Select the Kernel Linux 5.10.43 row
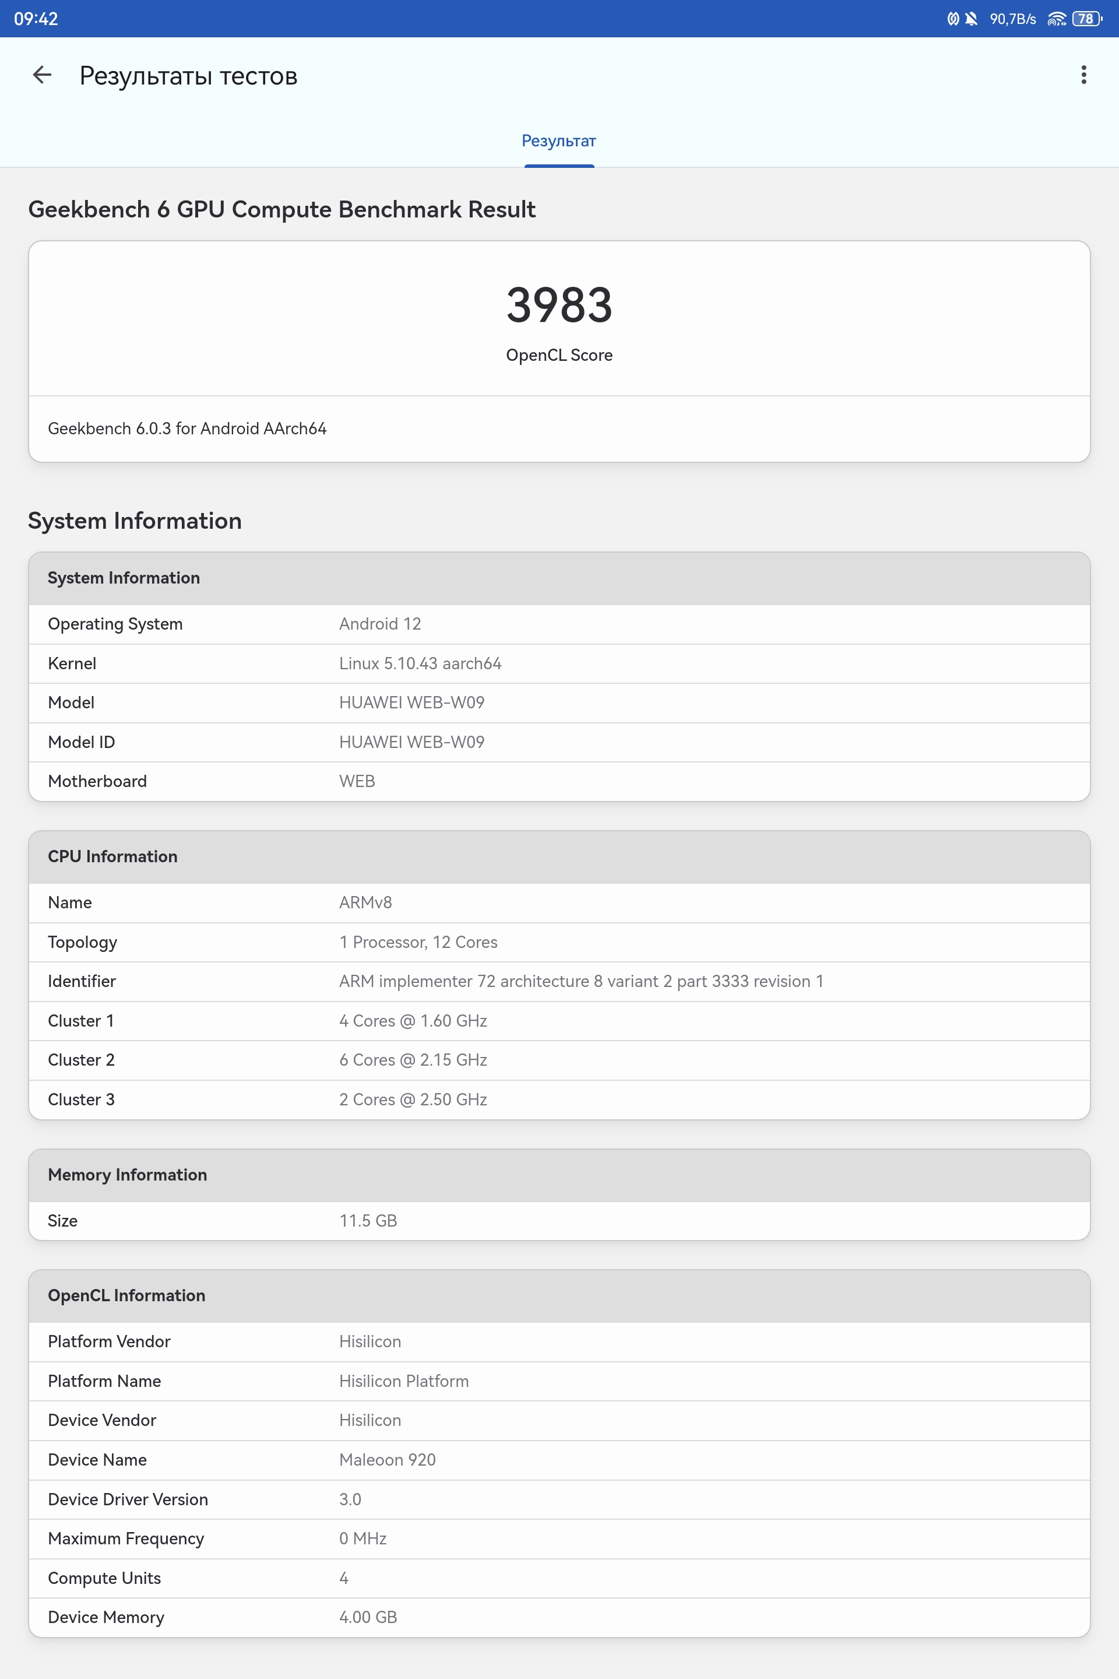 pyautogui.click(x=559, y=664)
